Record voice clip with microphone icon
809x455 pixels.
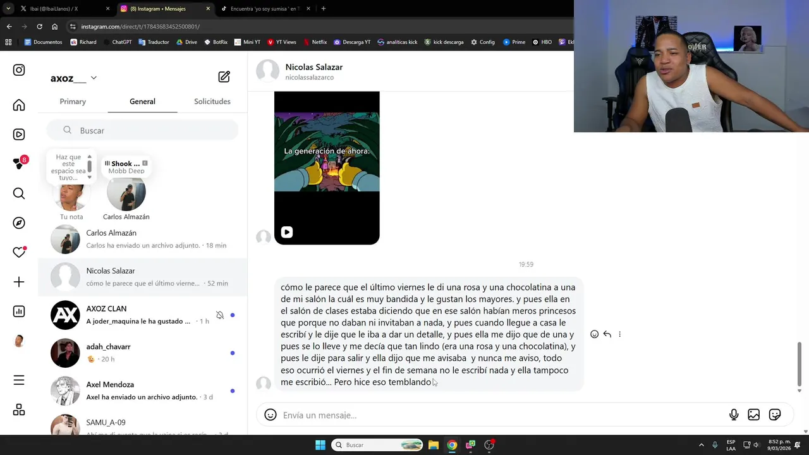[734, 415]
